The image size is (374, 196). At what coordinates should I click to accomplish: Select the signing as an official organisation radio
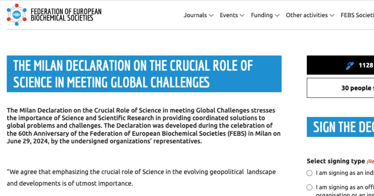309,187
